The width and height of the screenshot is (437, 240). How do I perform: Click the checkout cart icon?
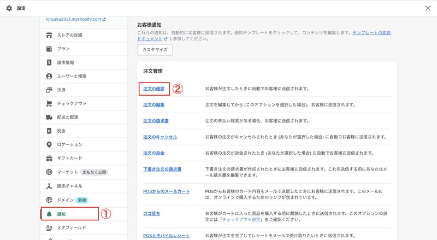49,103
